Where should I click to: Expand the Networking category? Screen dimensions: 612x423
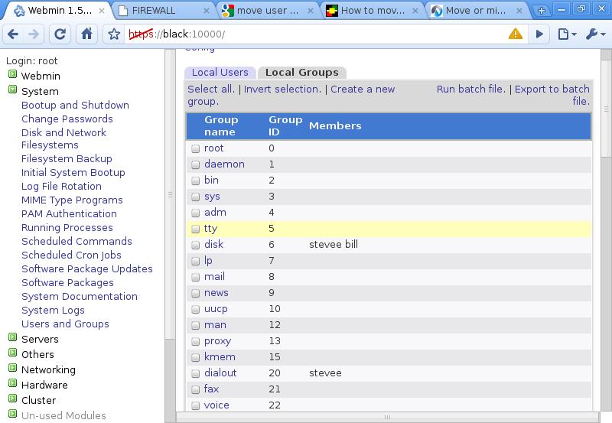12,369
